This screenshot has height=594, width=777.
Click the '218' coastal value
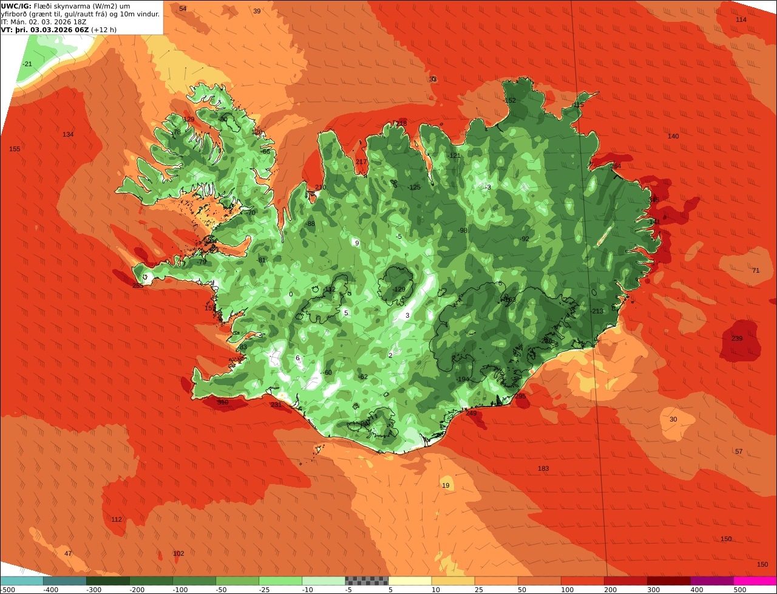(x=402, y=123)
